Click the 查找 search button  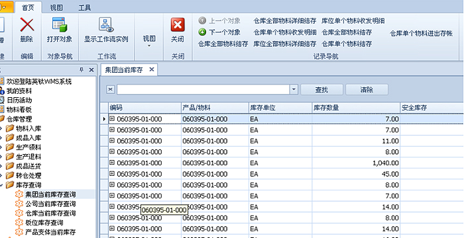(321, 89)
